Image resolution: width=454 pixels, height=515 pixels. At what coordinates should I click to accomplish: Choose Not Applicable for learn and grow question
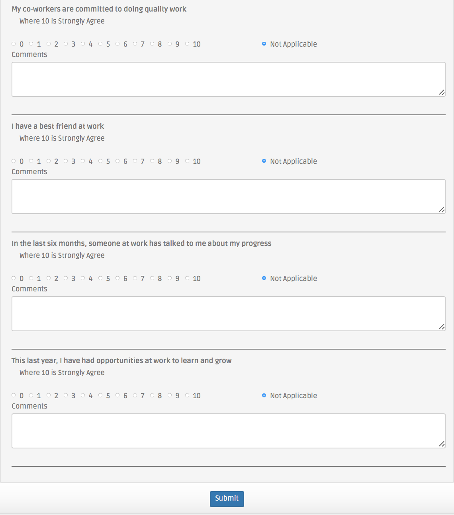264,395
